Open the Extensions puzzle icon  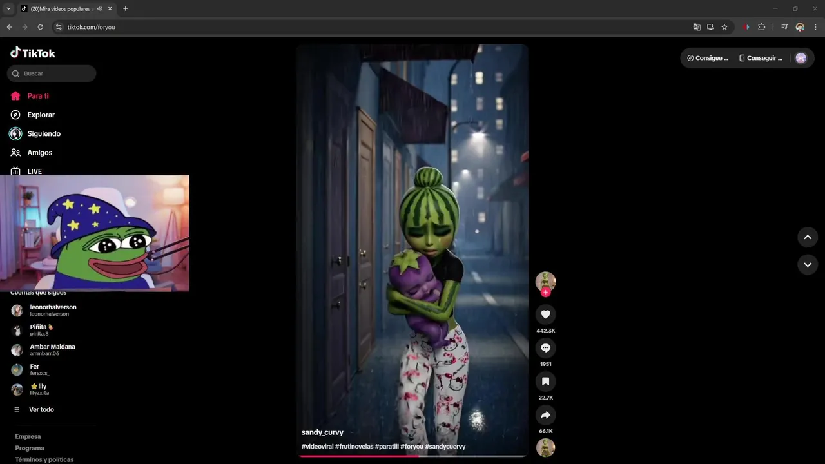762,27
